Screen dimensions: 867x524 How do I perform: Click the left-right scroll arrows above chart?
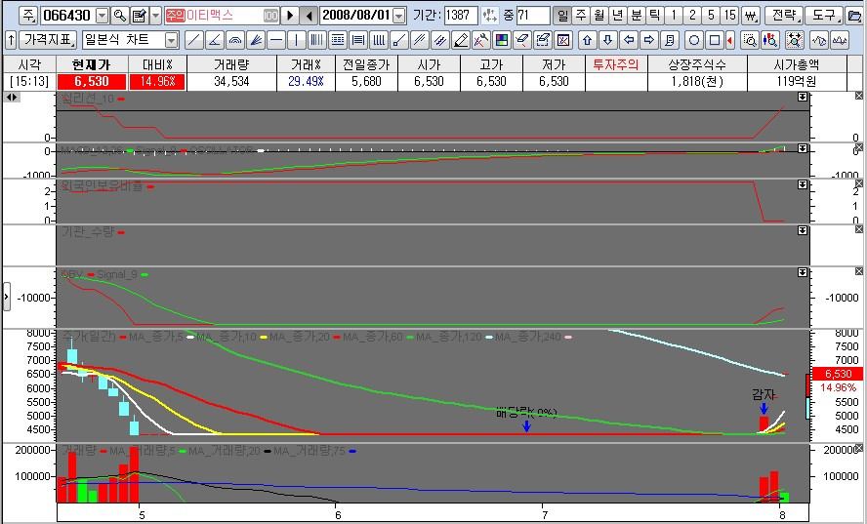click(x=12, y=98)
